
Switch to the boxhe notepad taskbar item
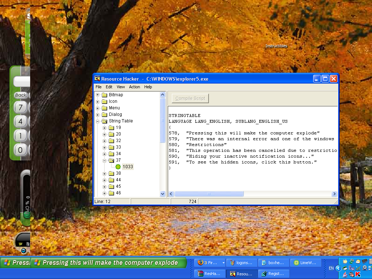(x=273, y=263)
